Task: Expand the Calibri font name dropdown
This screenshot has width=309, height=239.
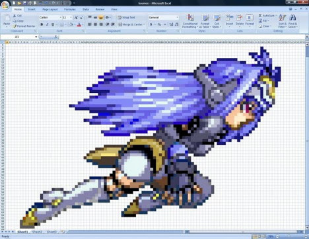Action: point(60,17)
